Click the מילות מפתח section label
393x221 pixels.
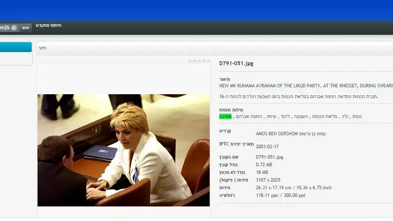point(231,110)
